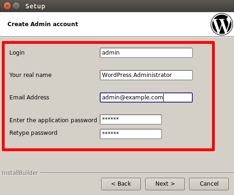This screenshot has width=234, height=195.
Task: Click the Setup window title text
Action: (x=35, y=6)
